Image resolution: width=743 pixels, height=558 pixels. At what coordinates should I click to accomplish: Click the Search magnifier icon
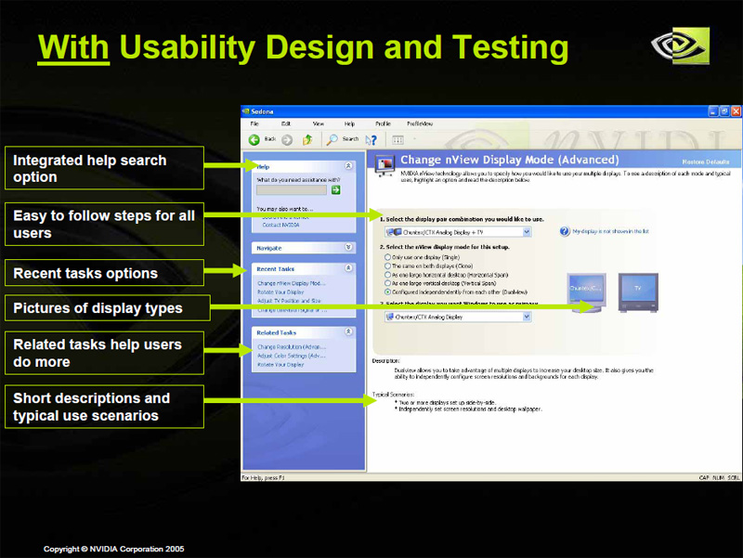(x=332, y=139)
